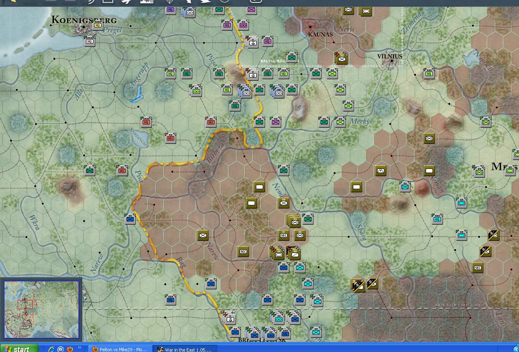Switch to Pelton vs Mike29 Firefox window

pyautogui.click(x=120, y=349)
